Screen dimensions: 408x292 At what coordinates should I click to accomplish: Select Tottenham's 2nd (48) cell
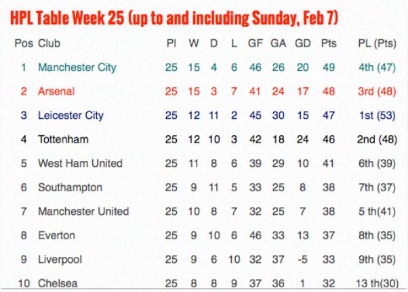(377, 140)
